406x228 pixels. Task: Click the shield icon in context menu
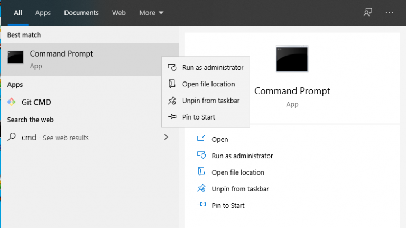point(172,68)
